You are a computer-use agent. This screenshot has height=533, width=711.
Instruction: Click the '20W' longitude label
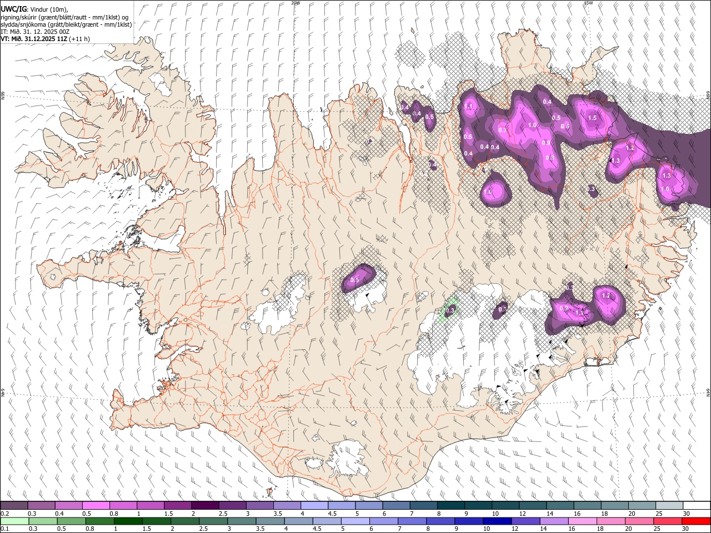(296, 3)
